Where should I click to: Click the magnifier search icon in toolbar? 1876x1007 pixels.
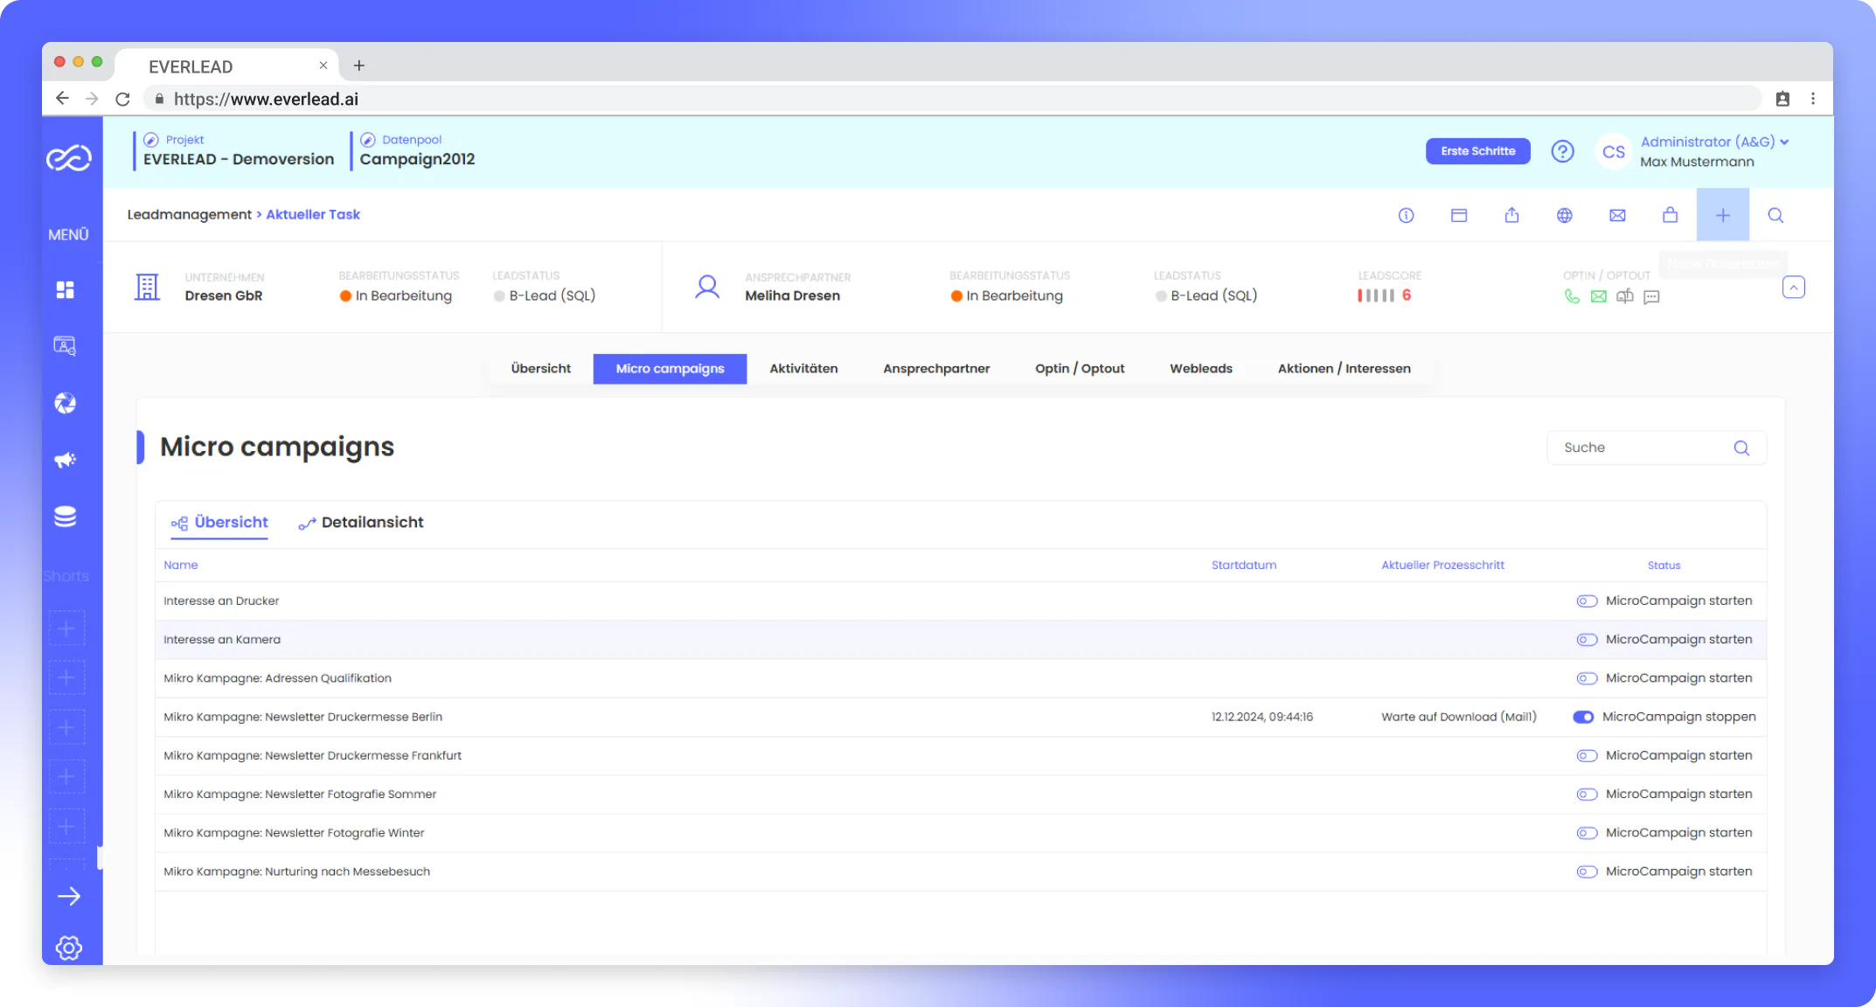pyautogui.click(x=1775, y=215)
